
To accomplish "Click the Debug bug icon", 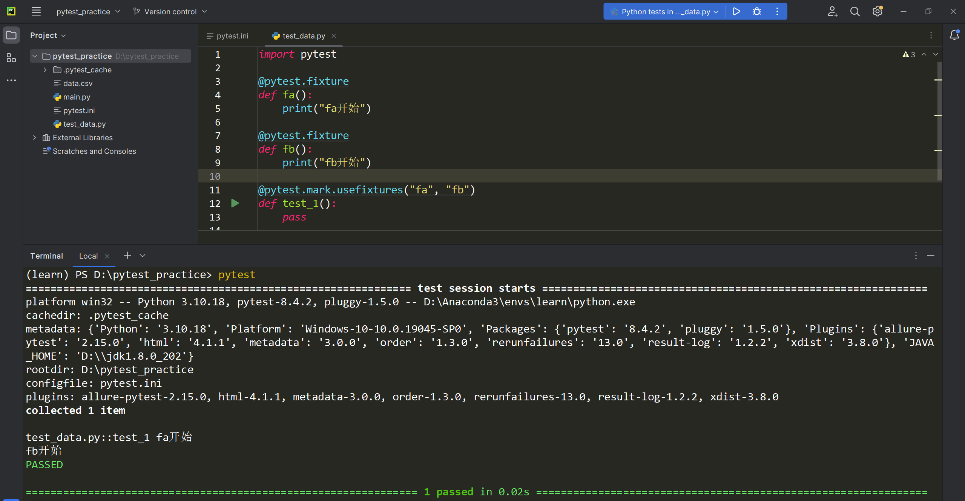I will click(756, 12).
